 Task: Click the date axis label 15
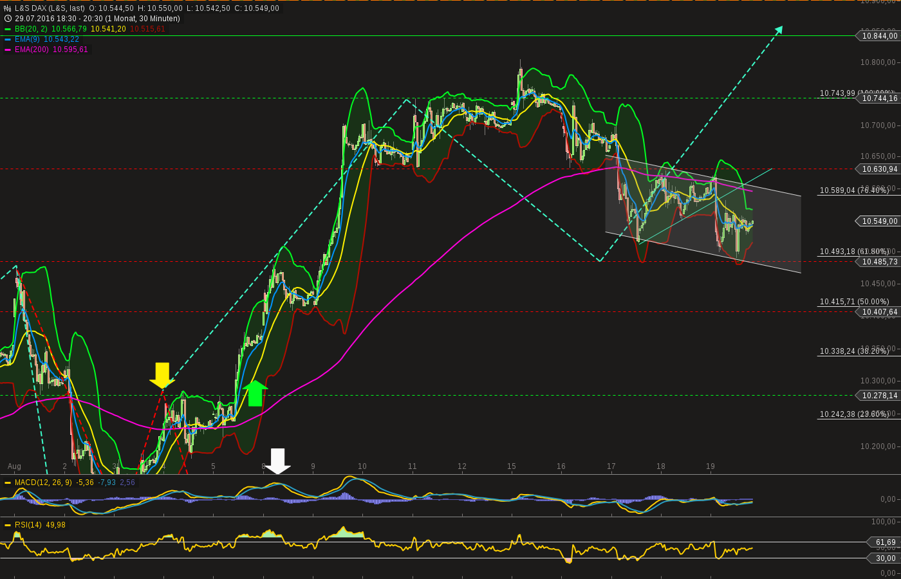[x=512, y=466]
